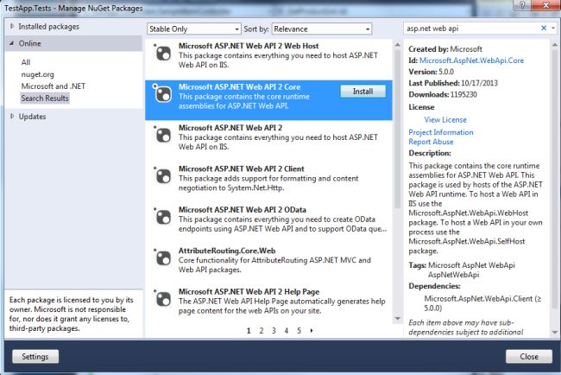Go to next results page arrow

pos(312,331)
